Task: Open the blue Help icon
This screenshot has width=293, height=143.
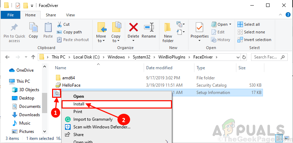Action: [x=288, y=15]
